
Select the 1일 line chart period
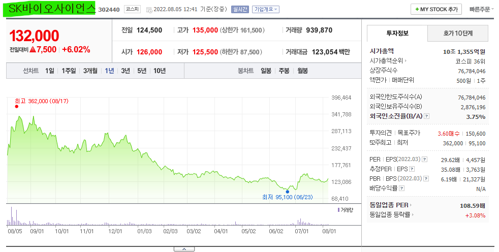coord(50,71)
